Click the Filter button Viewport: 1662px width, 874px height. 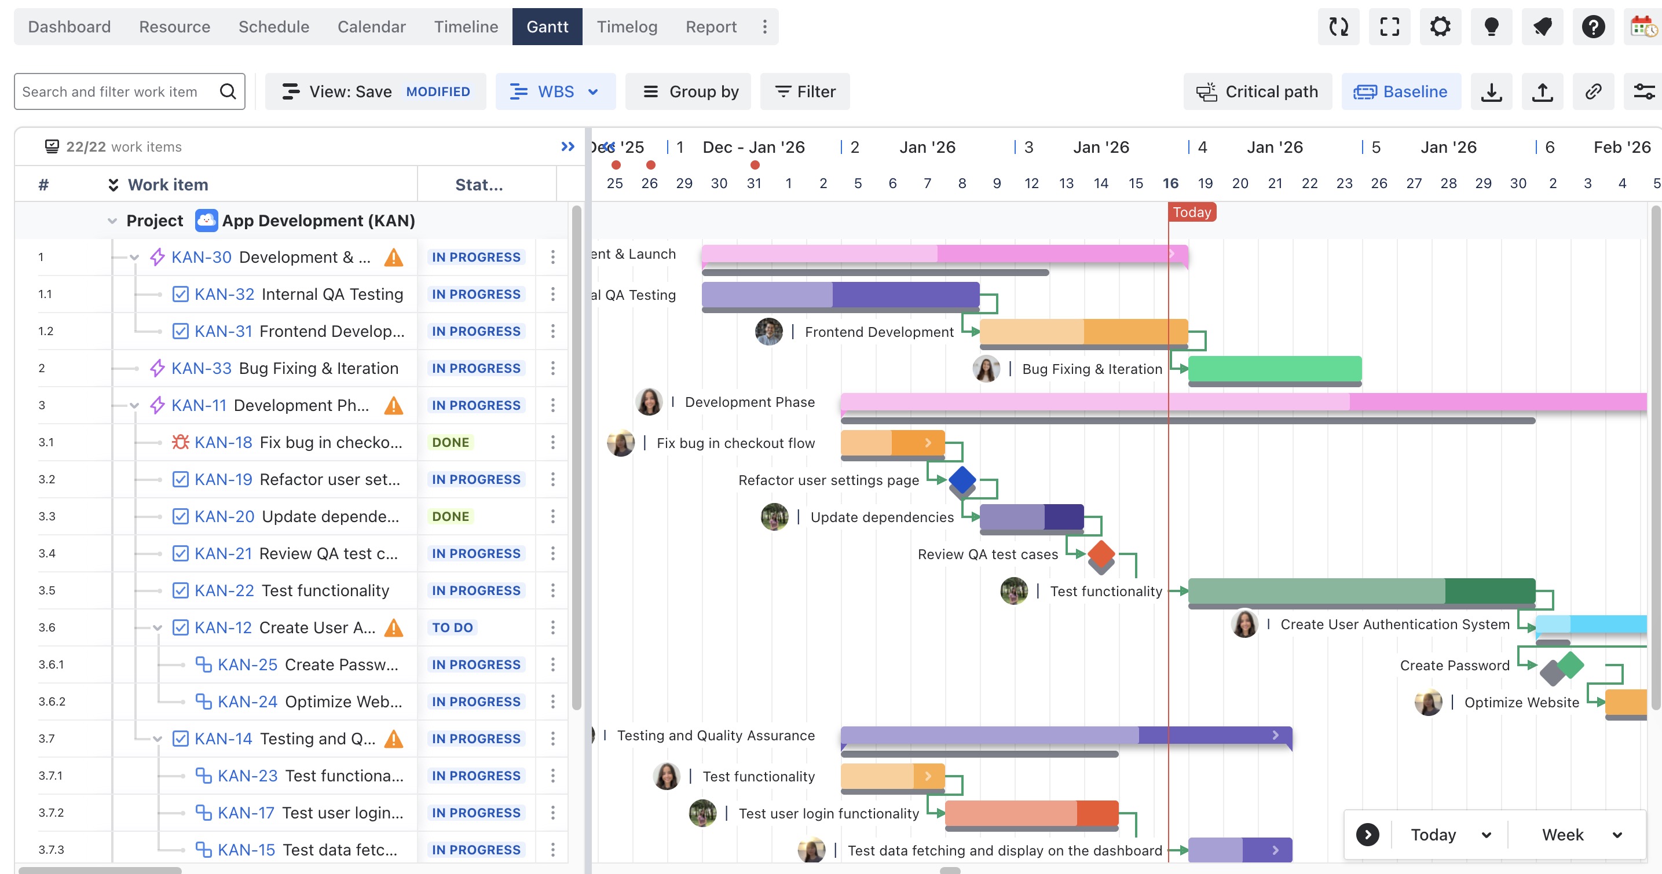pos(804,91)
